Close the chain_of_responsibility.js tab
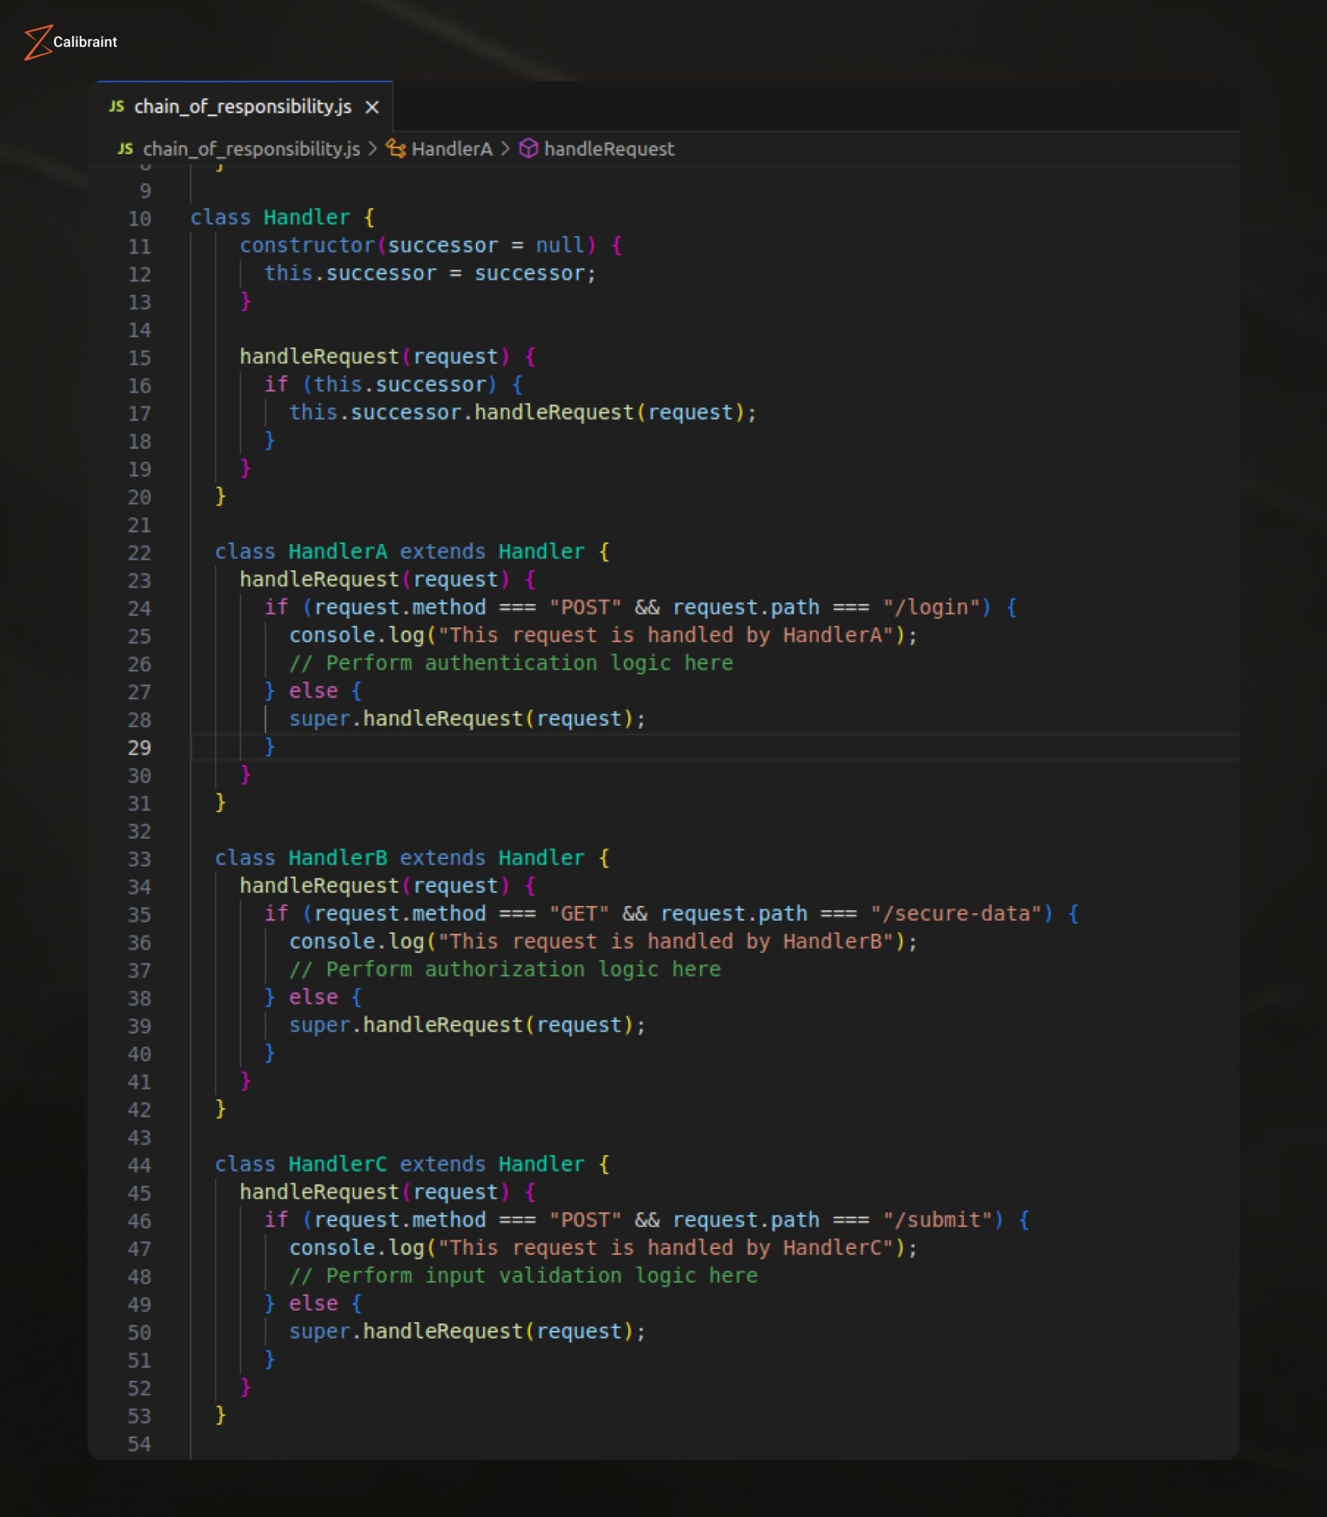Viewport: 1327px width, 1517px height. pyautogui.click(x=372, y=107)
